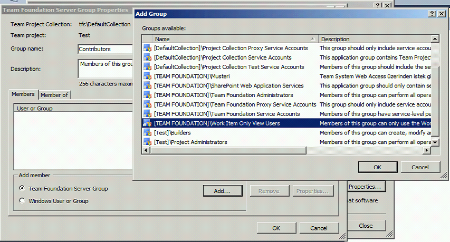Switch to the Members tab
The image size is (450, 242).
(x=23, y=94)
